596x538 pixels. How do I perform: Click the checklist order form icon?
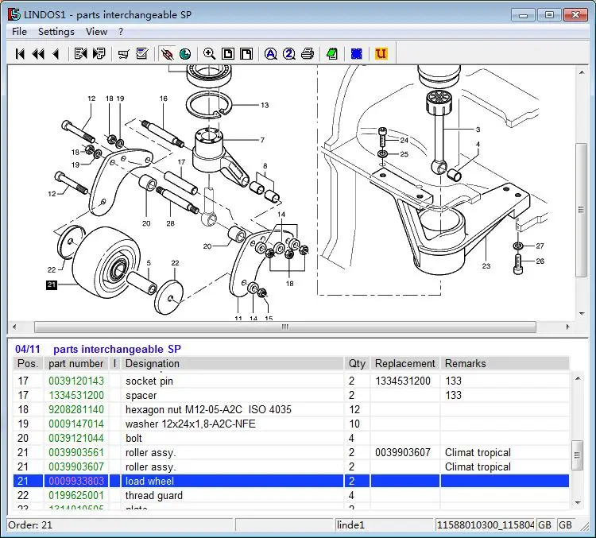[x=142, y=53]
